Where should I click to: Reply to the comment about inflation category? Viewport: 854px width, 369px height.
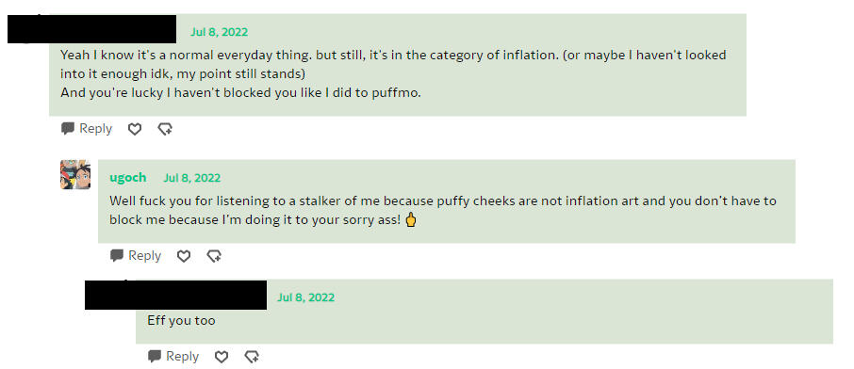(x=87, y=128)
